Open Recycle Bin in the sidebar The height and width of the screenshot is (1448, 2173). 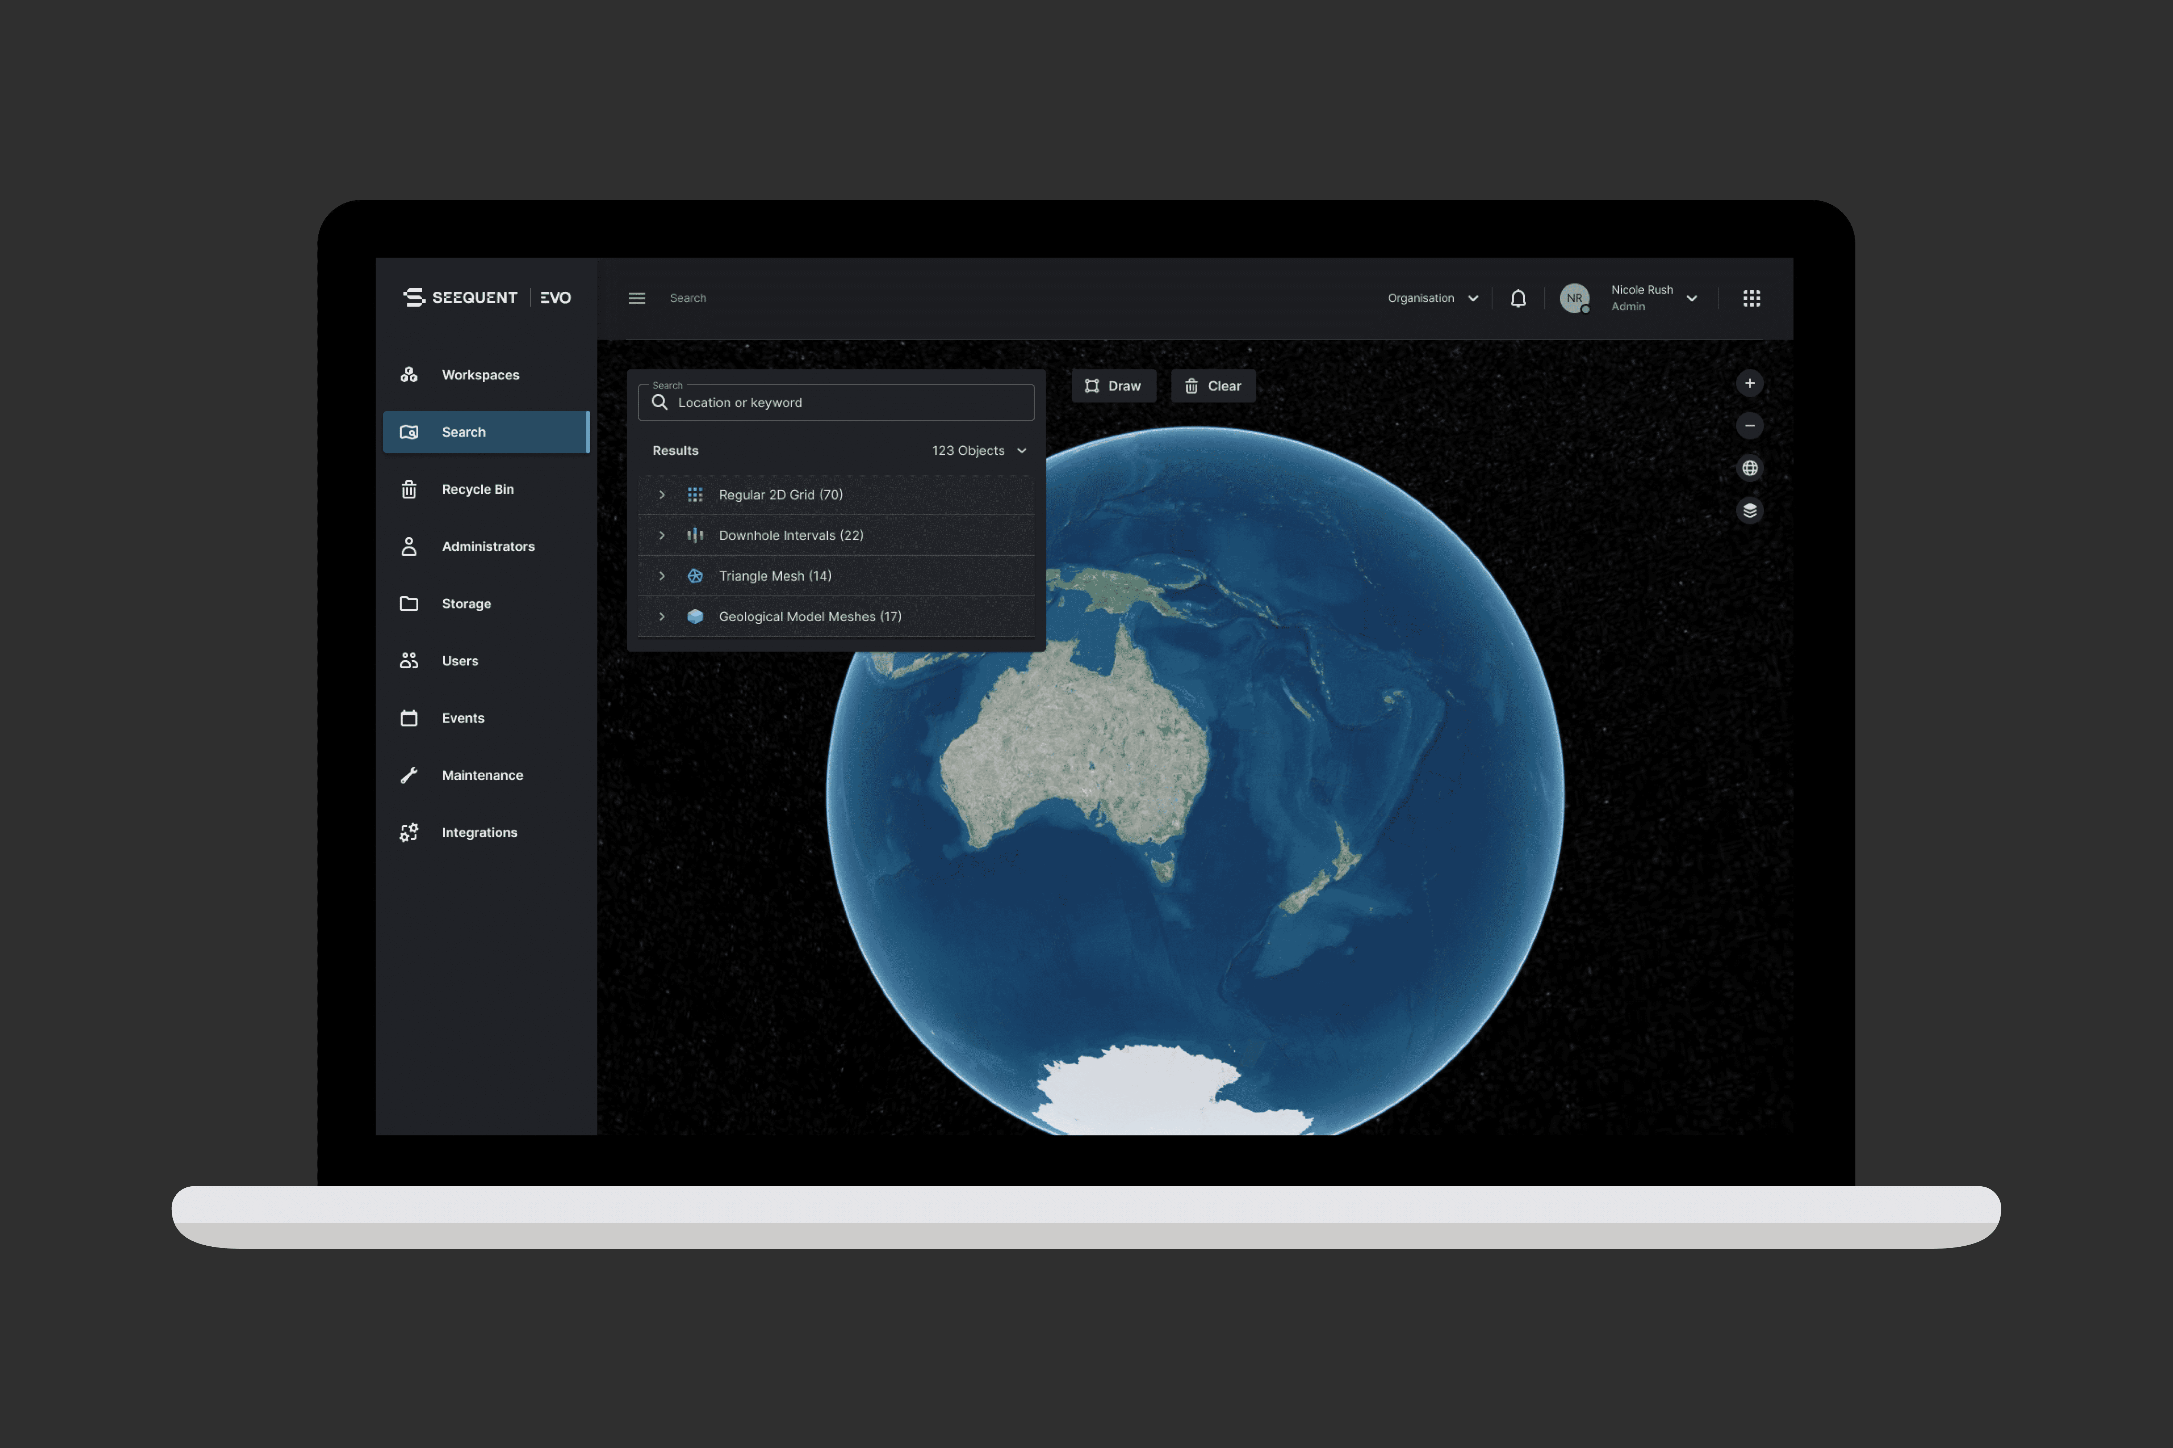pyautogui.click(x=486, y=489)
